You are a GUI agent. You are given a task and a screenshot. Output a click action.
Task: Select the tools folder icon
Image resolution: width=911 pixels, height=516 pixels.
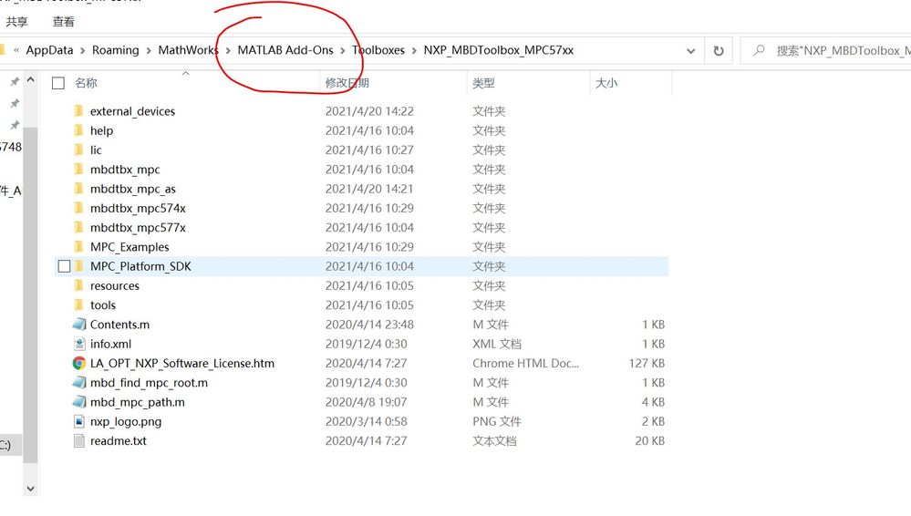coord(79,305)
